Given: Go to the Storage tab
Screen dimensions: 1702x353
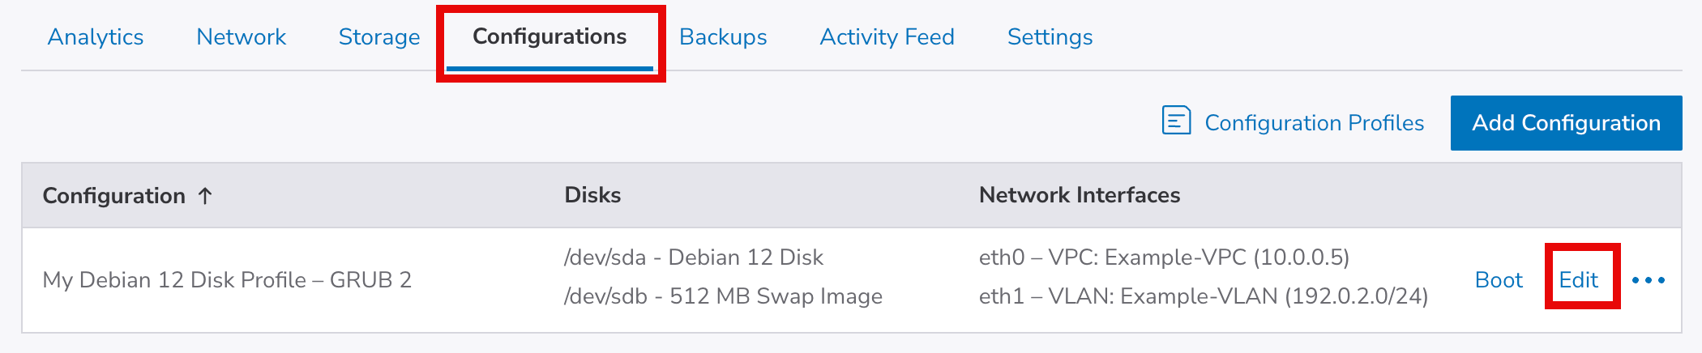Looking at the screenshot, I should pos(379,37).
